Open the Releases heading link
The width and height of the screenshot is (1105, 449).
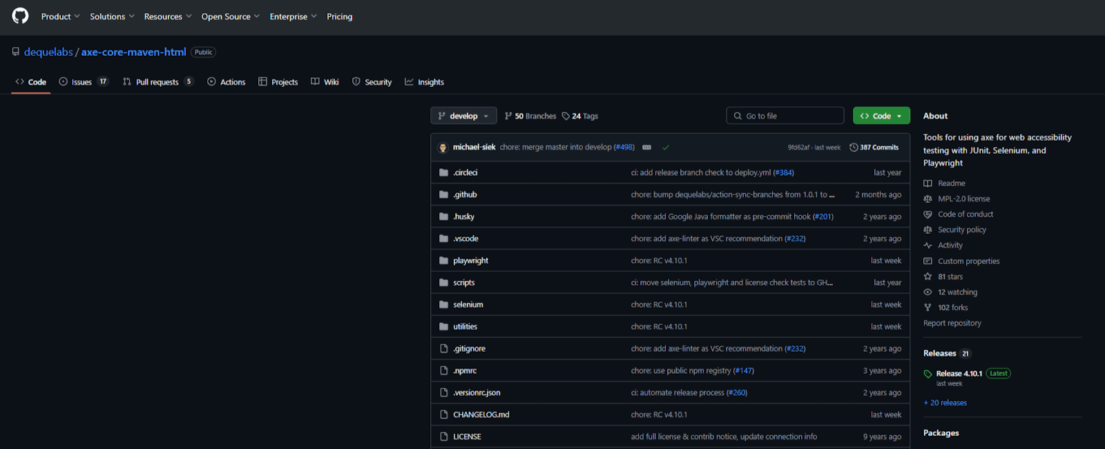pos(940,353)
